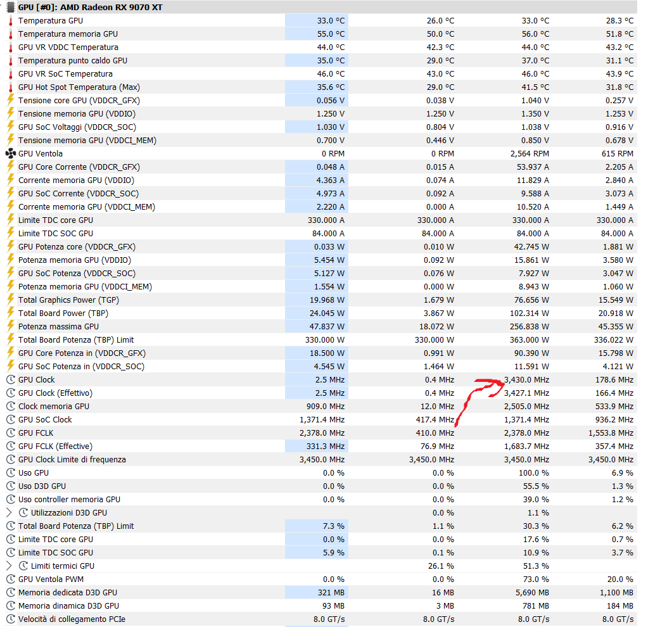Click the 615 RPM average fan speed value
The width and height of the screenshot is (672, 627).
click(x=618, y=153)
